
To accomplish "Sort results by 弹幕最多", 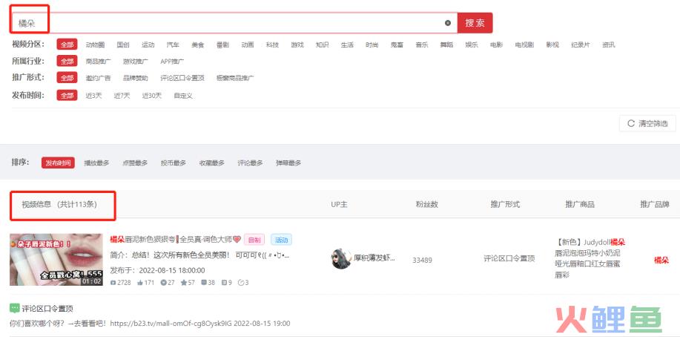I will 288,163.
